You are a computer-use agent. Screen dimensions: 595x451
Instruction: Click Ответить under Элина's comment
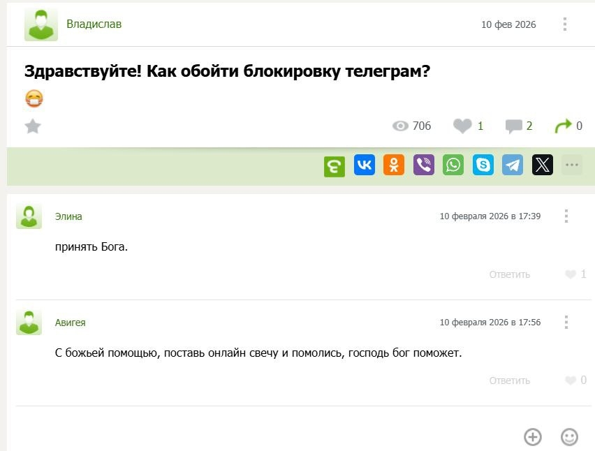509,274
